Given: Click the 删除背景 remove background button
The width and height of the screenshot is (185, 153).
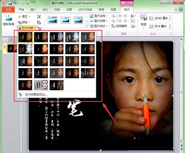Looking at the screenshot, I should 9,20.
